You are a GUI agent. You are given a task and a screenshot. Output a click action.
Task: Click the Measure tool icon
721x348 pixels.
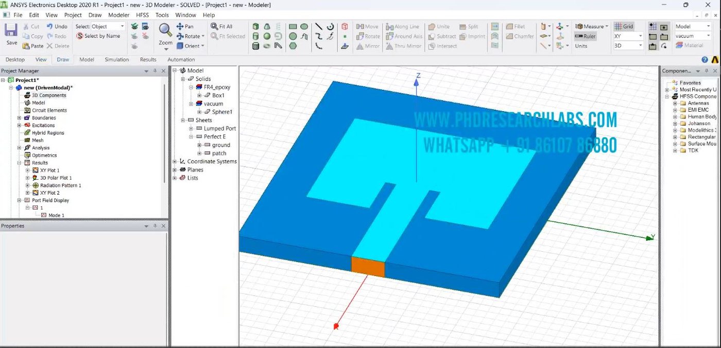coord(579,26)
